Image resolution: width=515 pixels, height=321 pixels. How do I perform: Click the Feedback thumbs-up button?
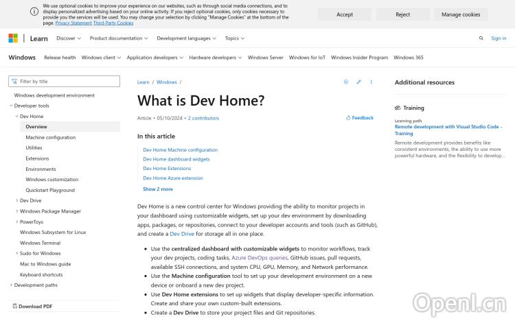pyautogui.click(x=360, y=117)
